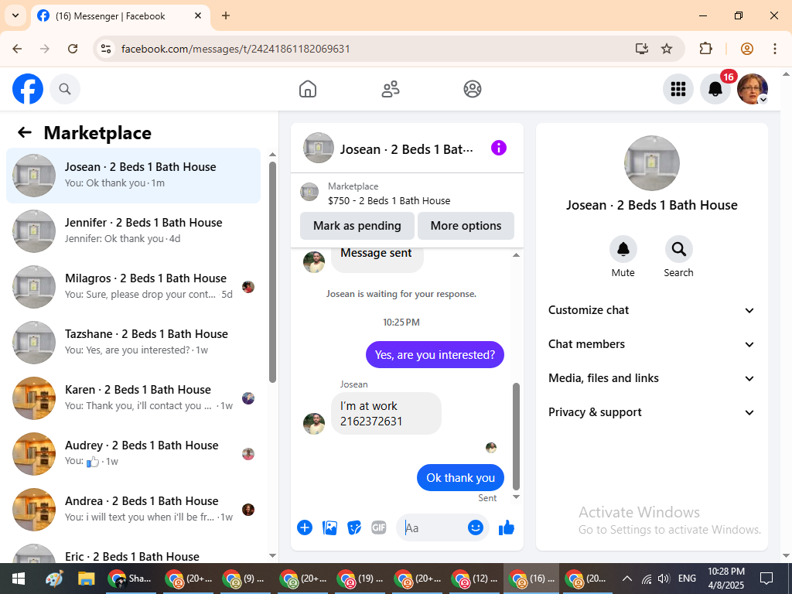Open Audrey conversation
Screen dimensions: 792x594
[x=133, y=453]
